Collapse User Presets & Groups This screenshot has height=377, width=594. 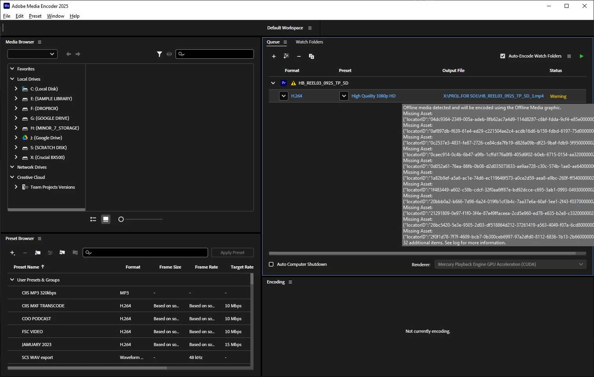pyautogui.click(x=12, y=280)
